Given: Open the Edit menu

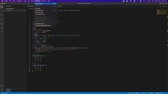Looking at the screenshot, I should pos(14,1).
